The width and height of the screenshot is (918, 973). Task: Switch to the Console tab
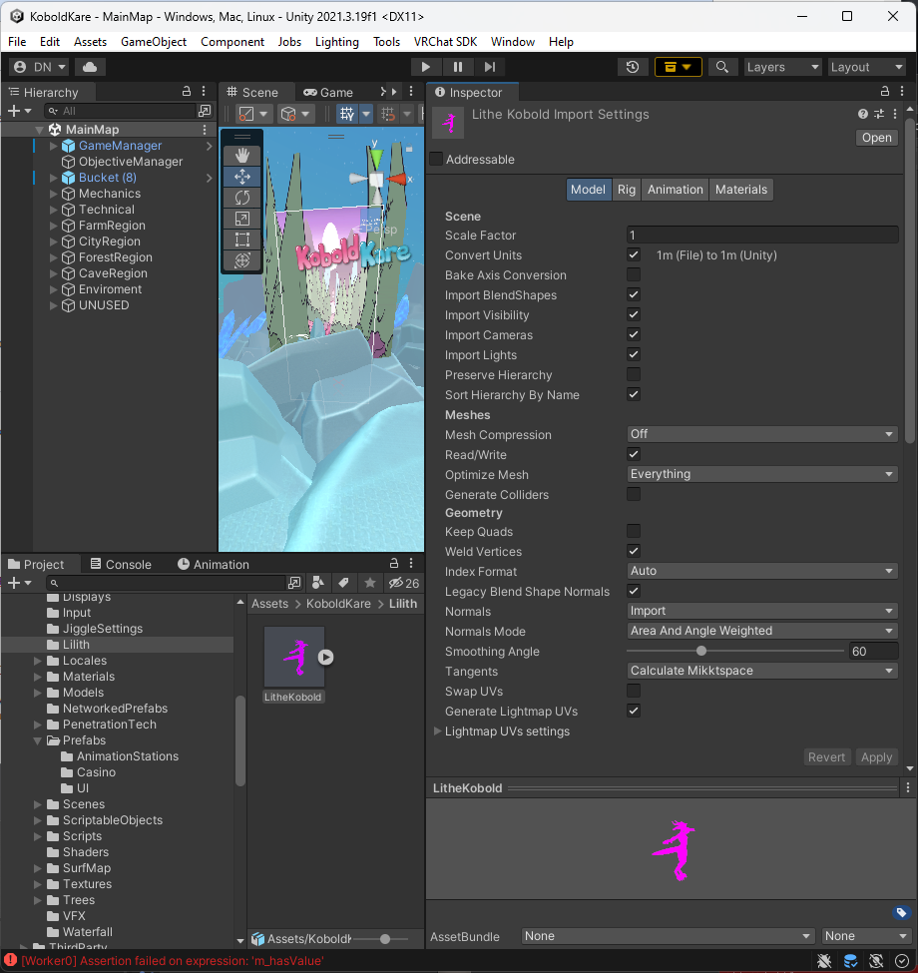click(121, 564)
